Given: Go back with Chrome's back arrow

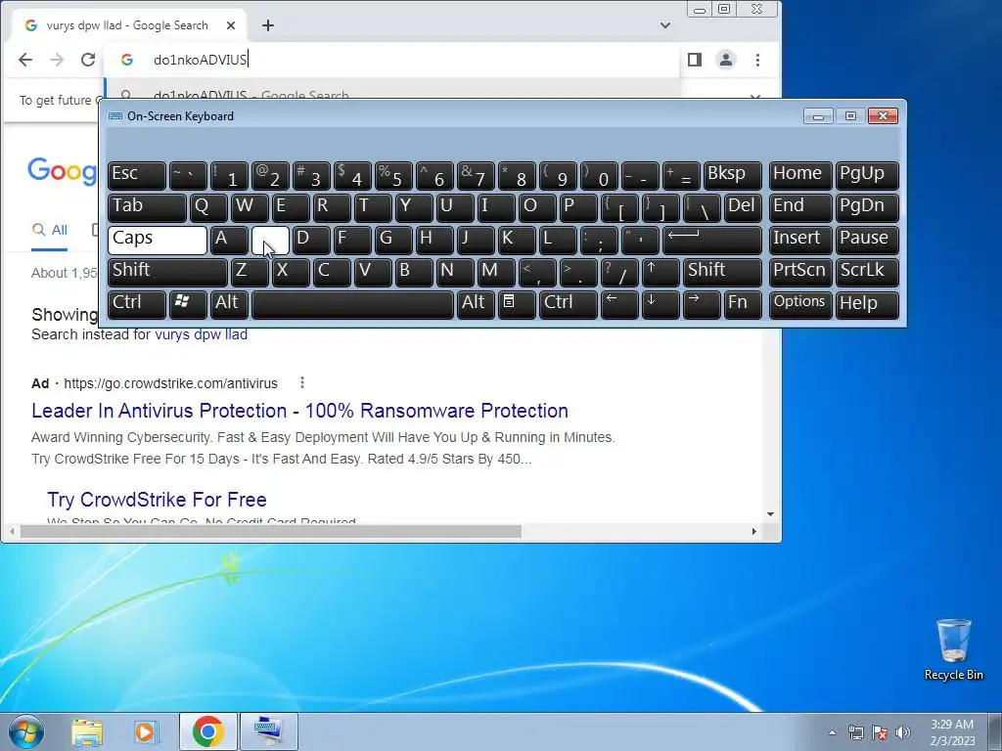Looking at the screenshot, I should tap(24, 60).
